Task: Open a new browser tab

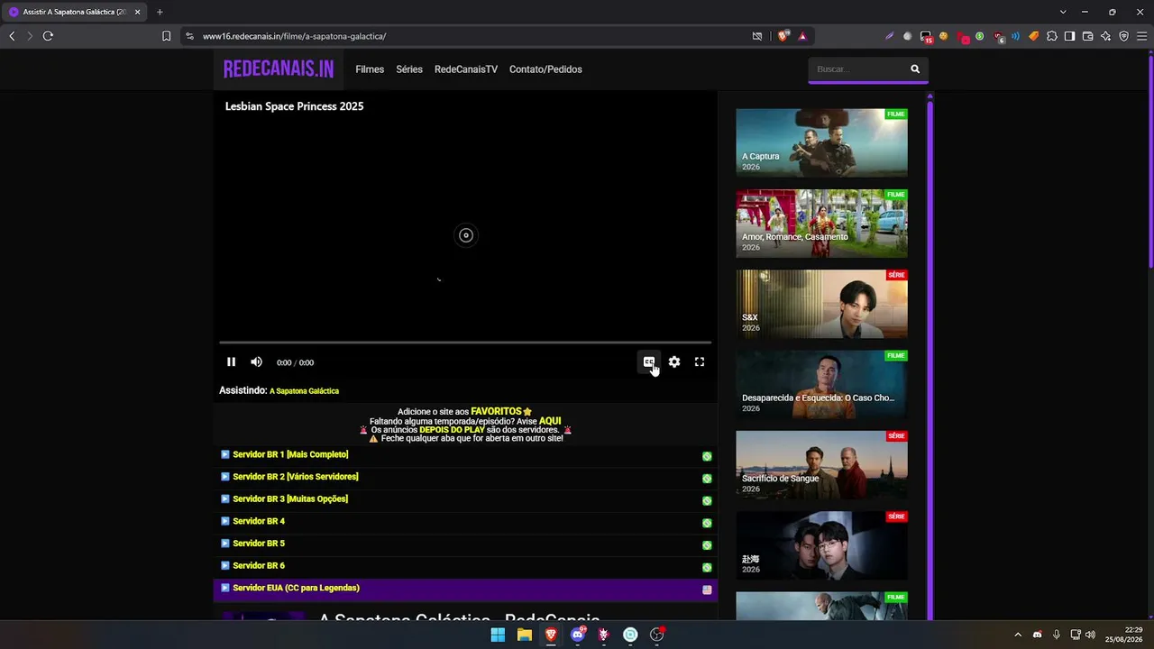Action: pyautogui.click(x=160, y=12)
